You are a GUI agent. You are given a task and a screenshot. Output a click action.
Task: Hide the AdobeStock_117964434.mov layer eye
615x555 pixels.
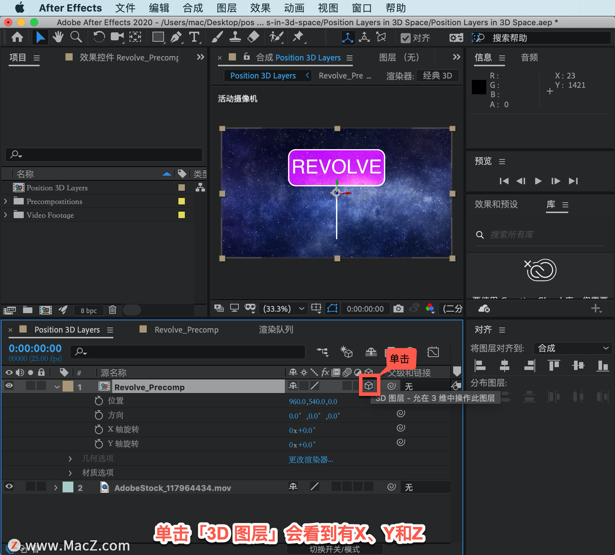coord(9,487)
